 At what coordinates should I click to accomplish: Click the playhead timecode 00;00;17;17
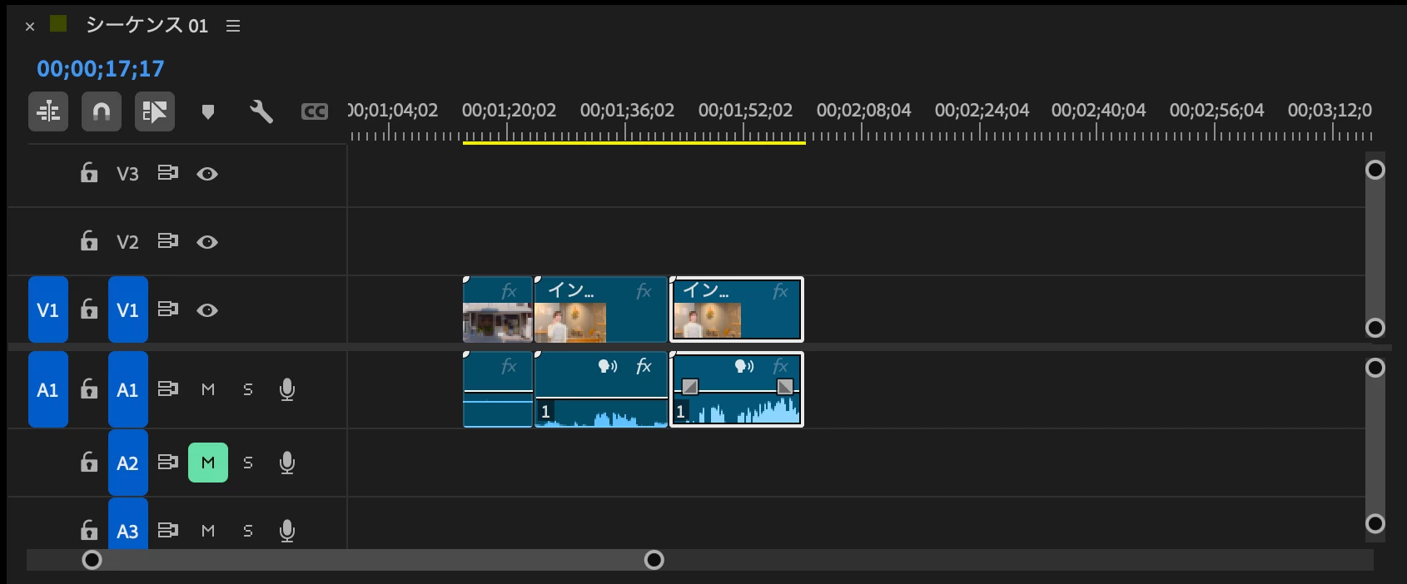click(101, 68)
